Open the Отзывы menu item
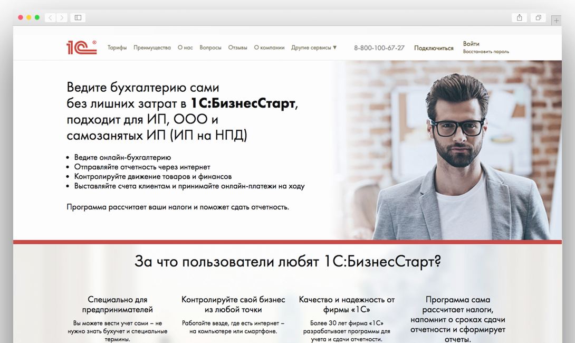The image size is (575, 343). (237, 47)
